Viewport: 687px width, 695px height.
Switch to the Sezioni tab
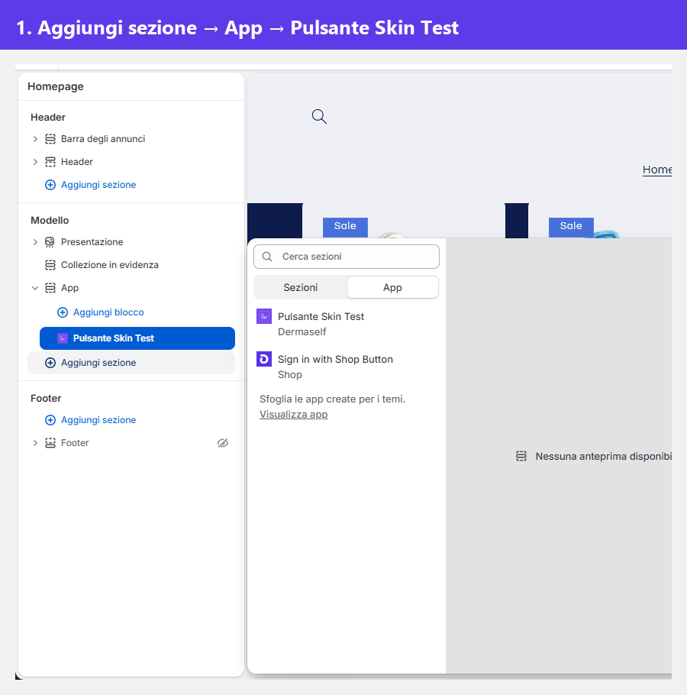coord(300,288)
